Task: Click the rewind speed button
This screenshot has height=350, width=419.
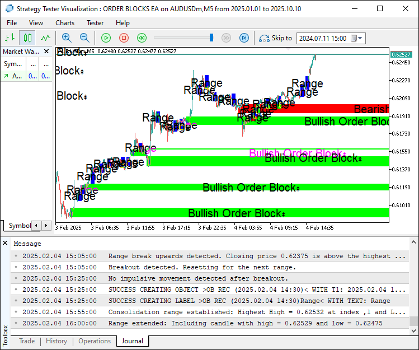Action: click(142, 38)
